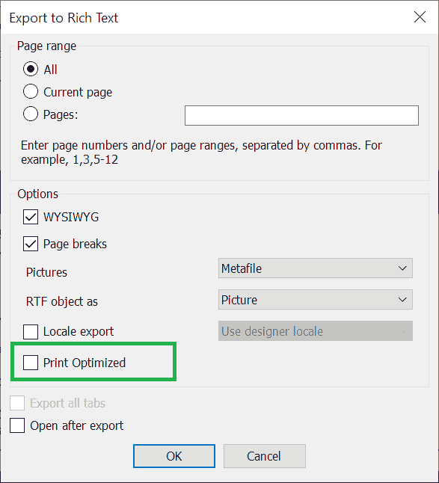439x483 pixels.
Task: Select the All page range radio button
Action: pyautogui.click(x=31, y=69)
